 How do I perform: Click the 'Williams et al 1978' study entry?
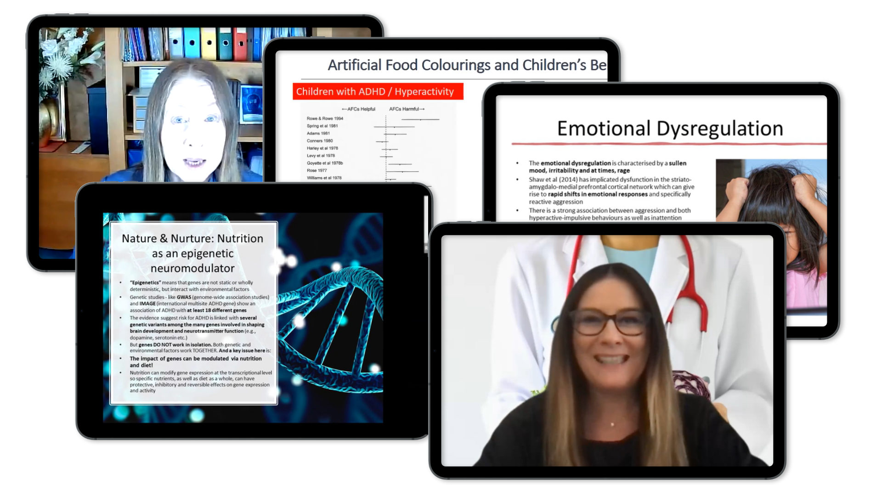coord(324,178)
